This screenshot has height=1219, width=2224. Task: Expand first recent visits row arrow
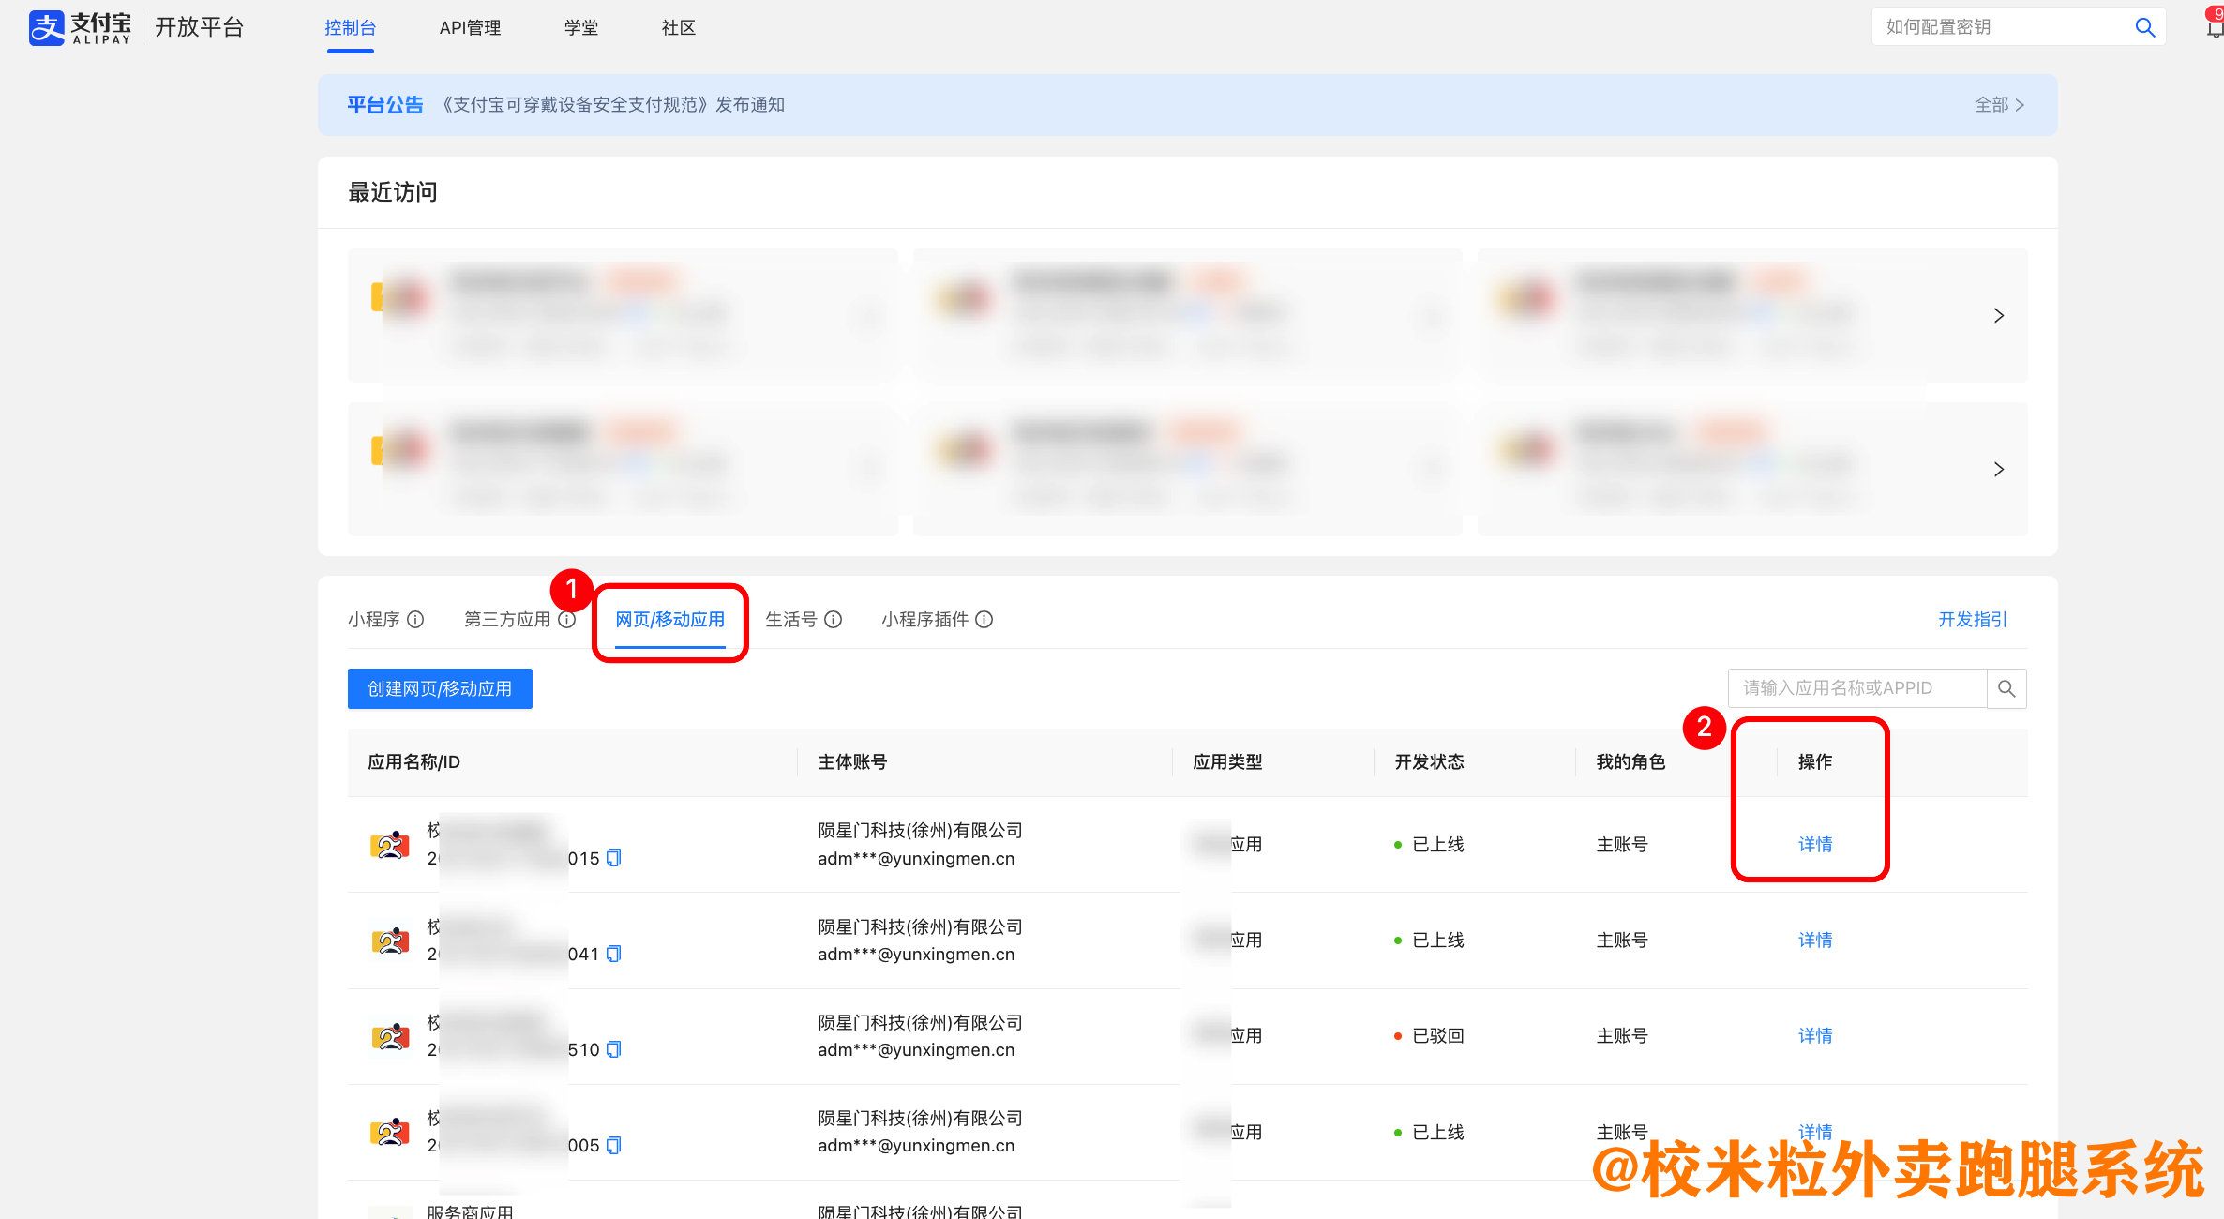pos(1998,316)
